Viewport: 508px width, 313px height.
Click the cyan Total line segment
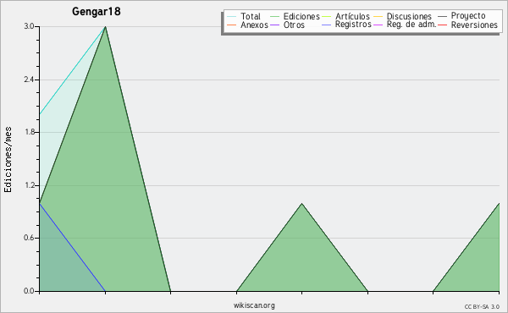tap(72, 70)
